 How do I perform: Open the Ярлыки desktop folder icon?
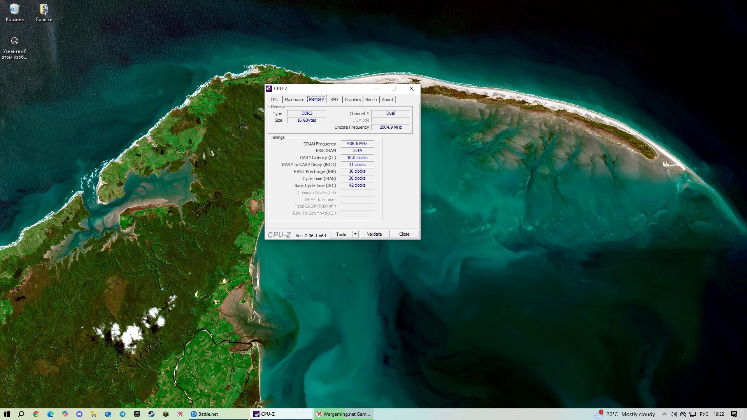click(x=44, y=12)
